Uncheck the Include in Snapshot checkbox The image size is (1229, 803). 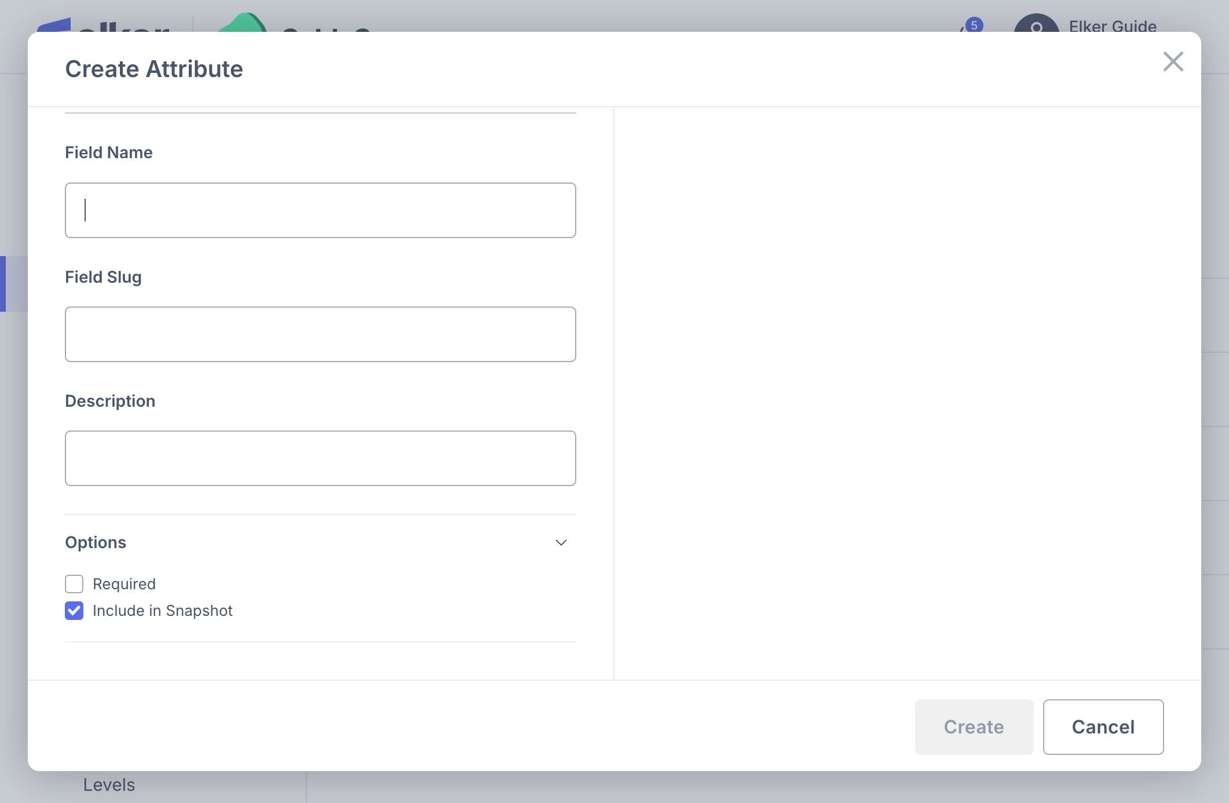point(74,611)
